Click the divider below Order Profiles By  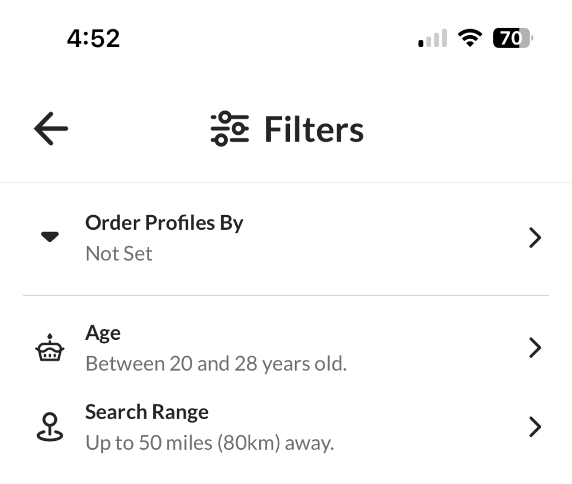[x=286, y=295]
